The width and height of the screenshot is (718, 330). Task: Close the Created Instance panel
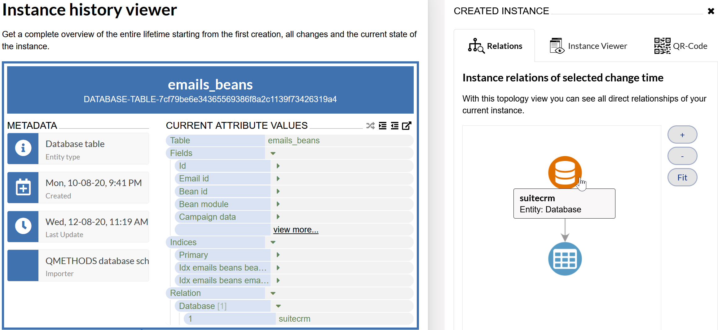click(x=711, y=11)
